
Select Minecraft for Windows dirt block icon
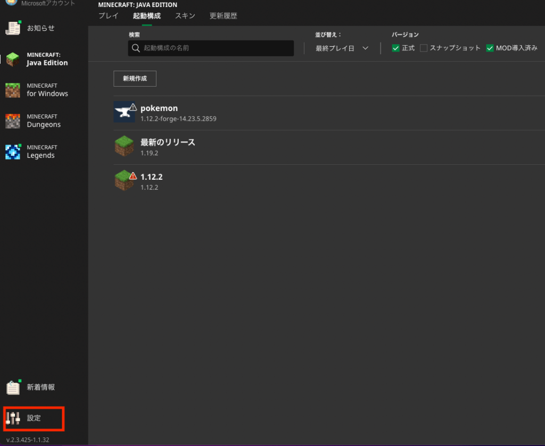coord(13,90)
